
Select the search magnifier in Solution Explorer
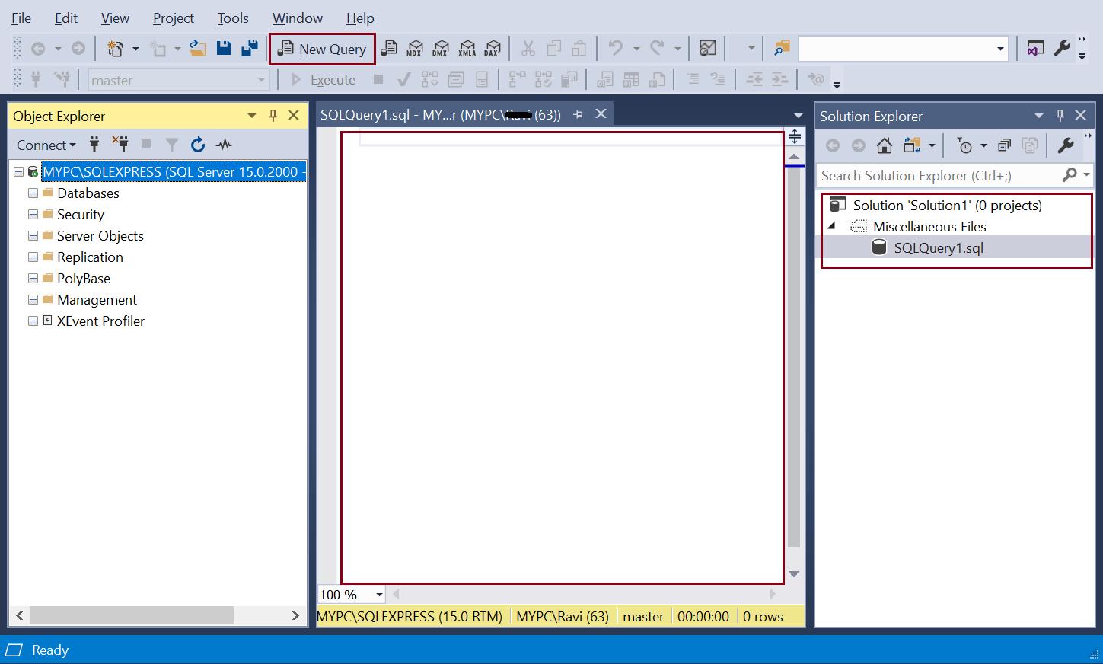pyautogui.click(x=1069, y=175)
